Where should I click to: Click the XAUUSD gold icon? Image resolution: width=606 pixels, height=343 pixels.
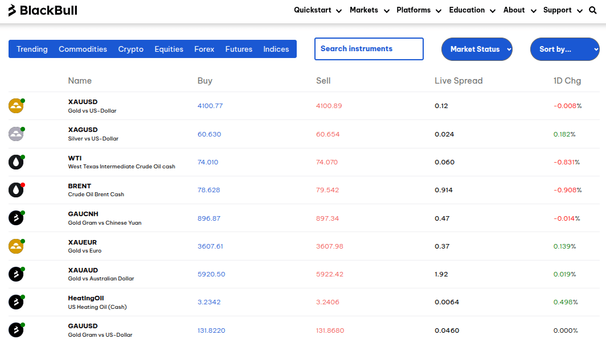point(16,106)
